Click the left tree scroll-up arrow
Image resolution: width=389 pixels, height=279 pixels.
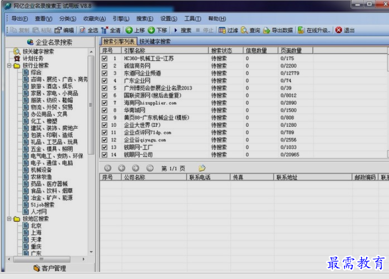pyautogui.click(x=91, y=52)
